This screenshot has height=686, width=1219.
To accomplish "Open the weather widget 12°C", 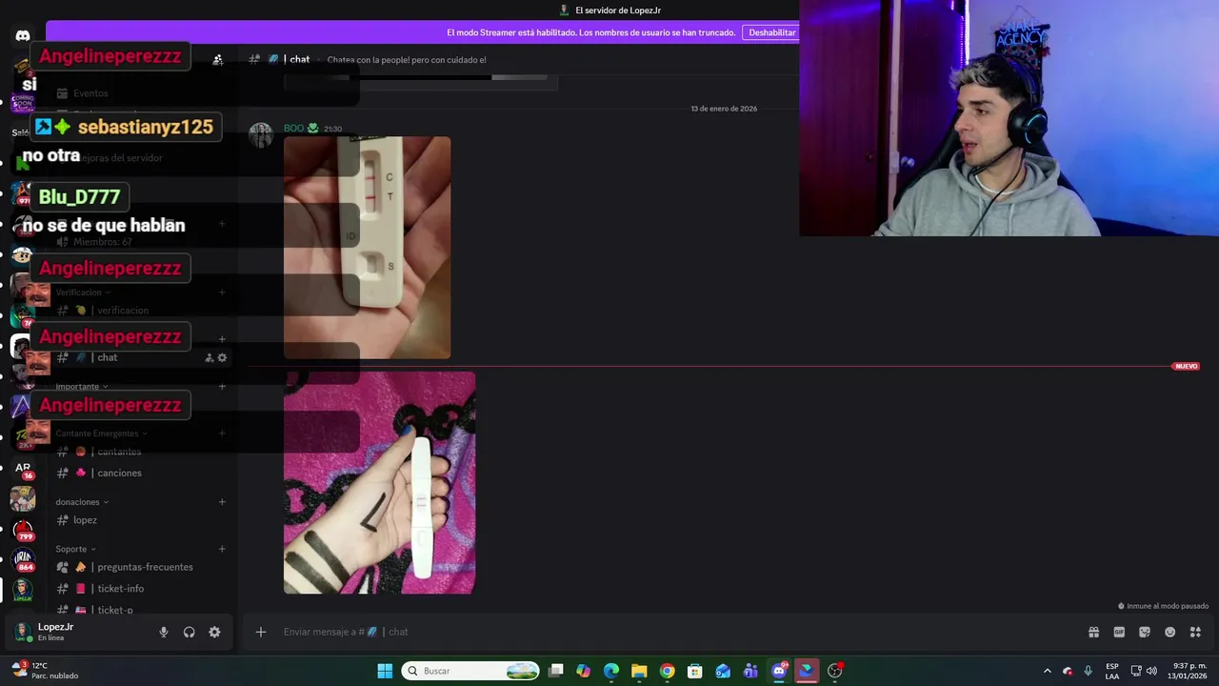I will (x=45, y=671).
